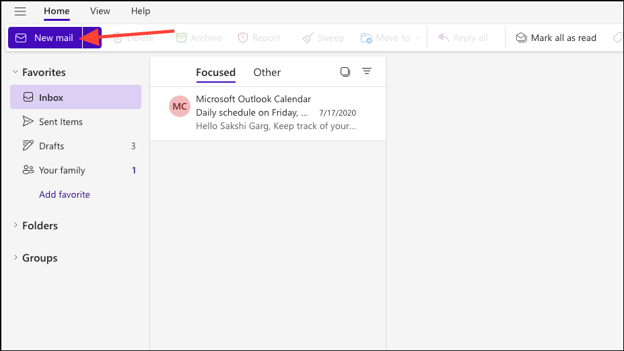Click the Your family unread count 1
624x351 pixels.
coord(134,170)
